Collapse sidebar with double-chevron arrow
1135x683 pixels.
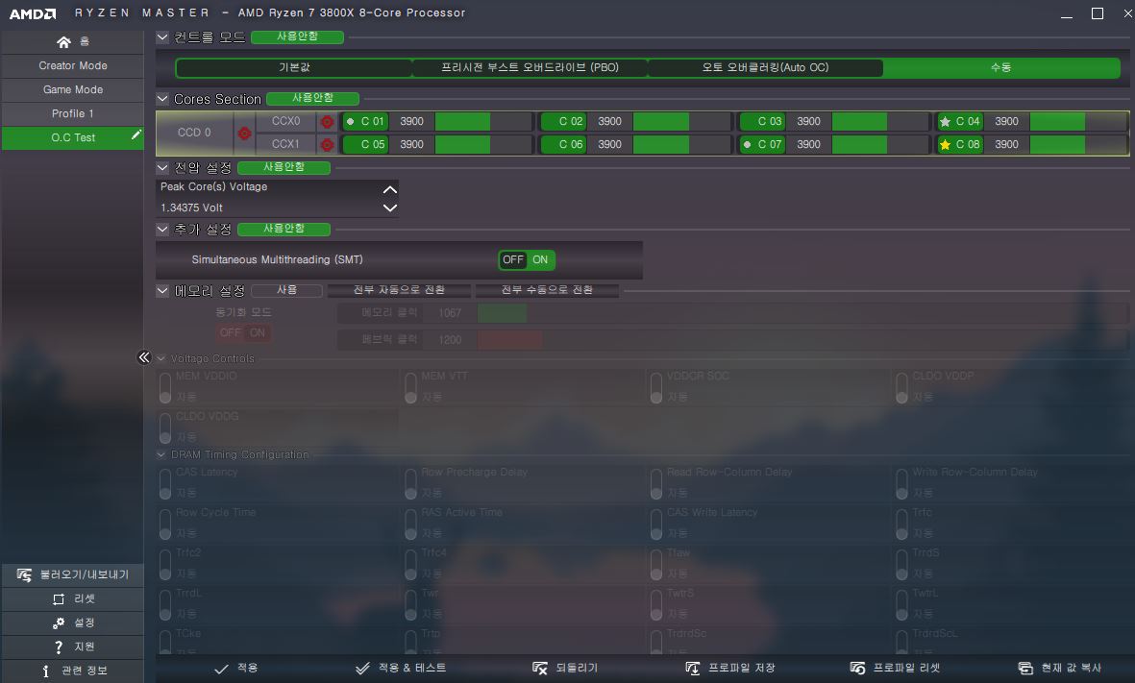coord(144,357)
